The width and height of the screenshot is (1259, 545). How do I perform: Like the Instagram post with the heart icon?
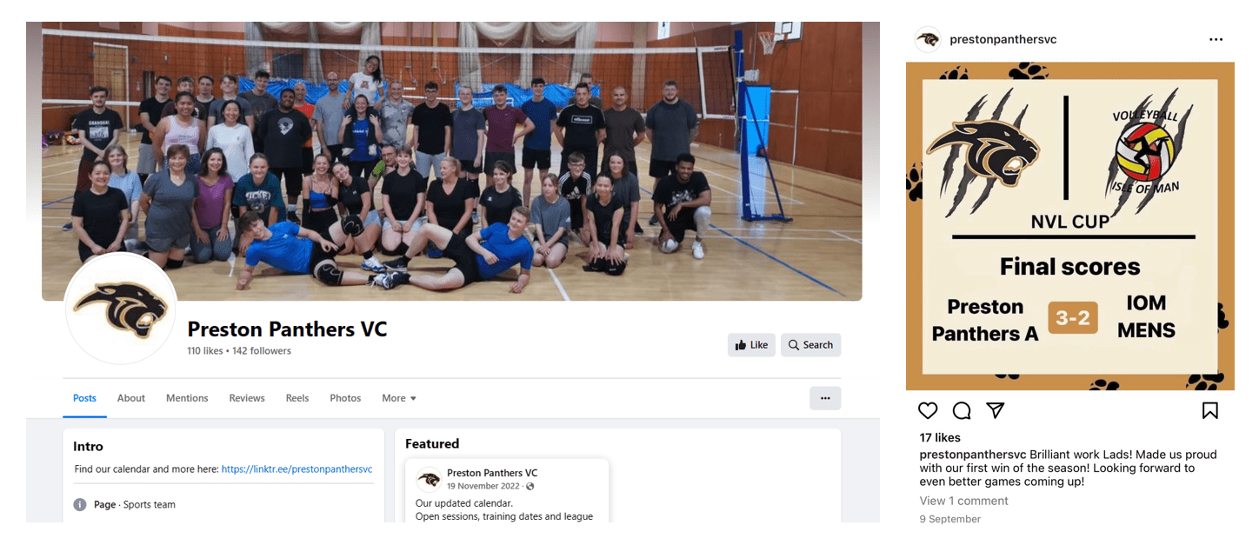(929, 410)
